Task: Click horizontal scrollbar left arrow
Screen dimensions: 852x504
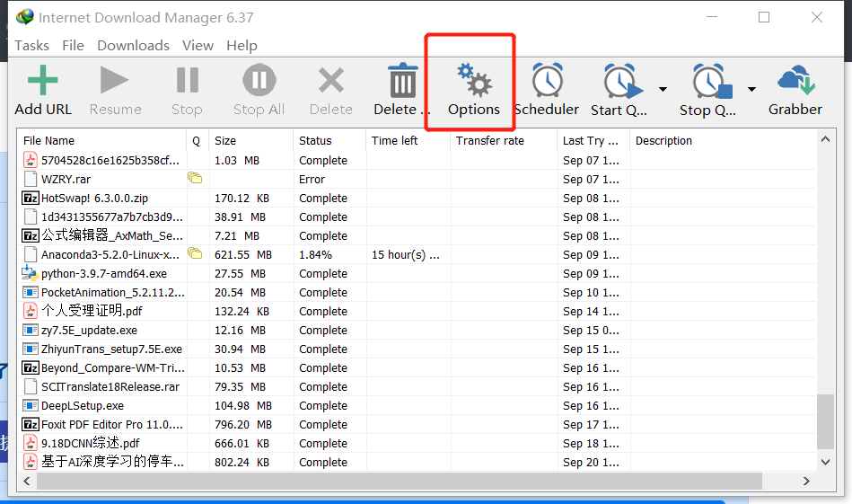Action: click(x=27, y=482)
